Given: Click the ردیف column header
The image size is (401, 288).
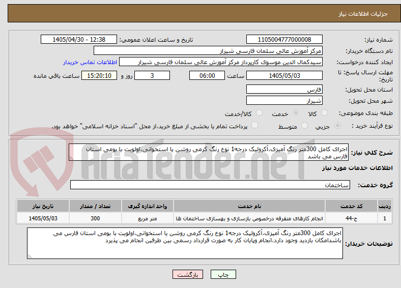Looking at the screenshot, I should click(385, 206).
